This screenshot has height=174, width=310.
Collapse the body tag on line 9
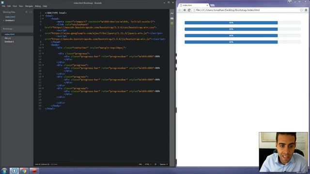43,45
